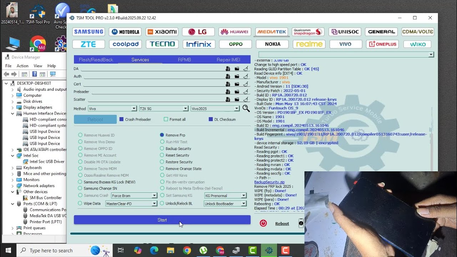Open the View menu in Device Manager

(38, 66)
